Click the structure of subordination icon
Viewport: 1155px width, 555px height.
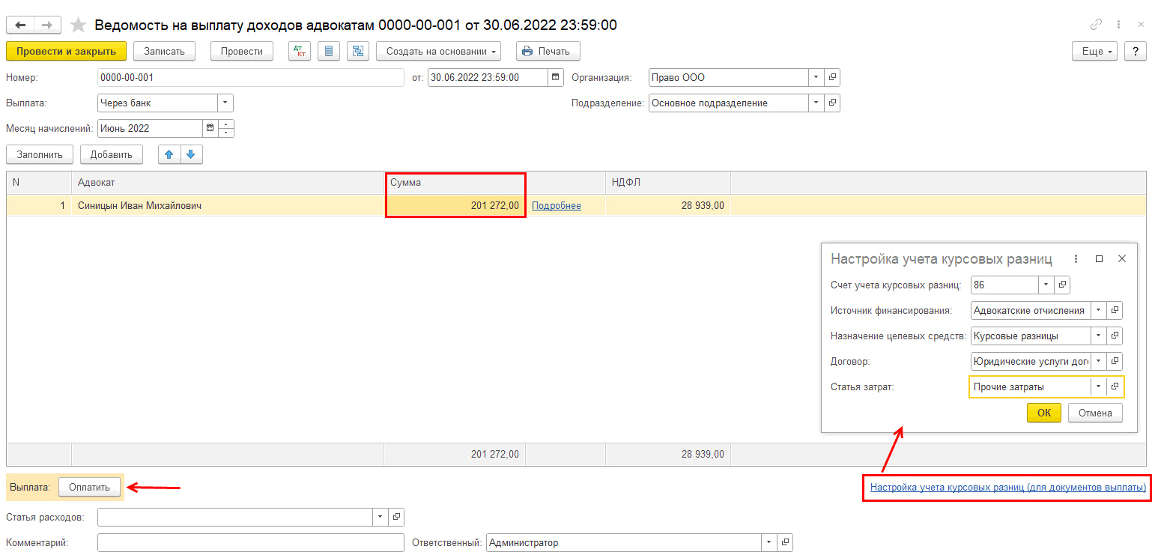coord(358,52)
